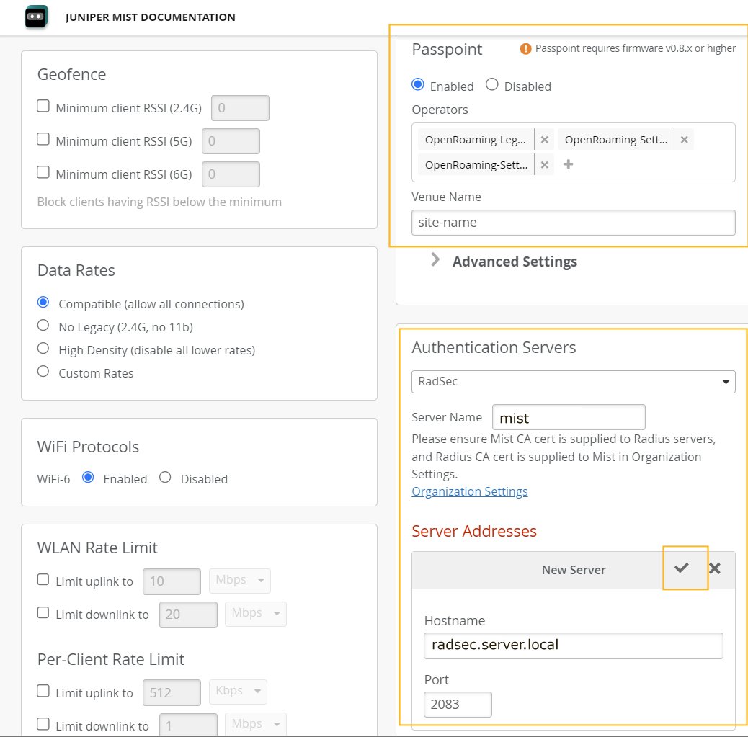Click the Venue Name input field
748x737 pixels.
coord(573,223)
